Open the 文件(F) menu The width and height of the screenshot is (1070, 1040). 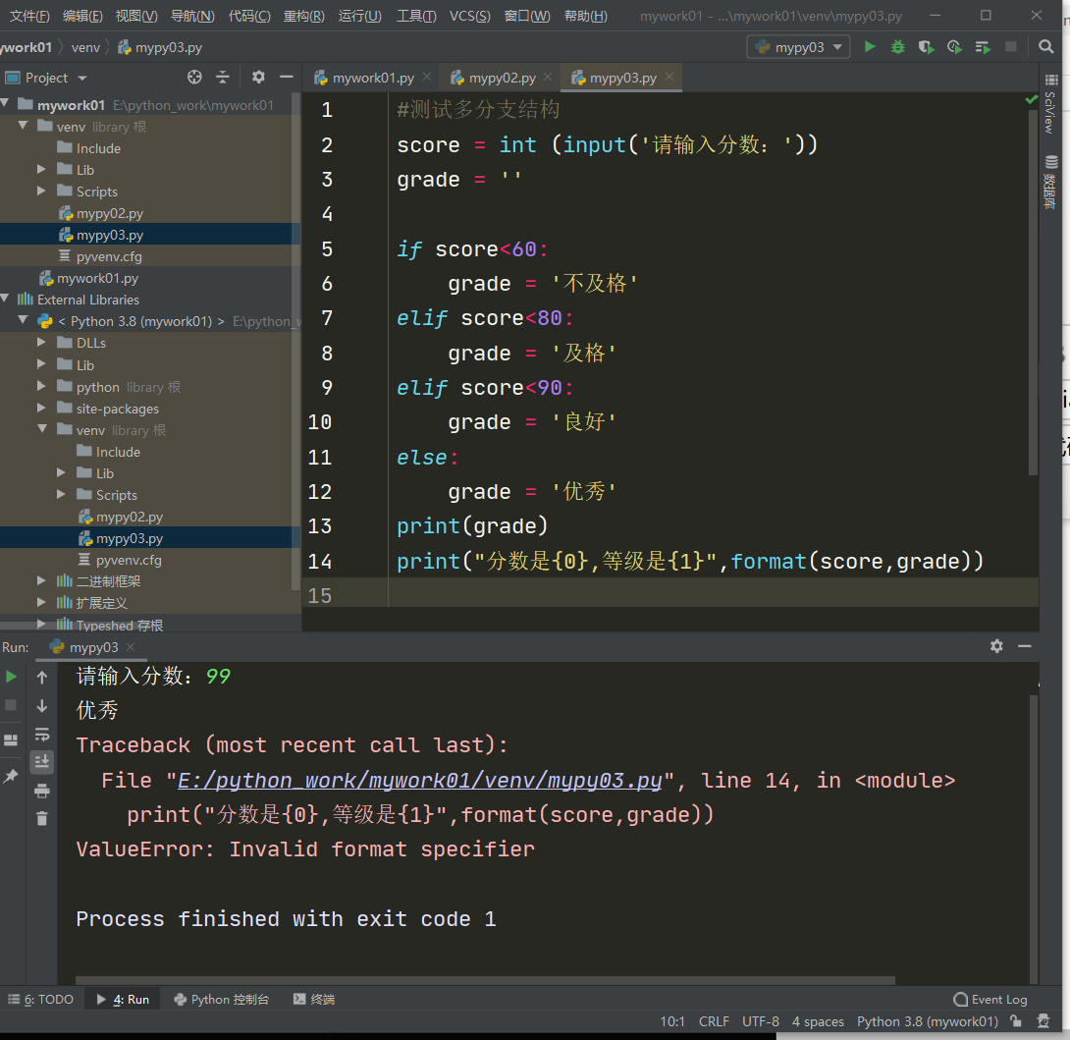[x=28, y=16]
